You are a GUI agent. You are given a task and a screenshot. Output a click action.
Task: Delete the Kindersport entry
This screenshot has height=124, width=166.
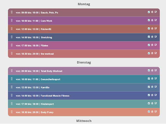(x=152, y=103)
